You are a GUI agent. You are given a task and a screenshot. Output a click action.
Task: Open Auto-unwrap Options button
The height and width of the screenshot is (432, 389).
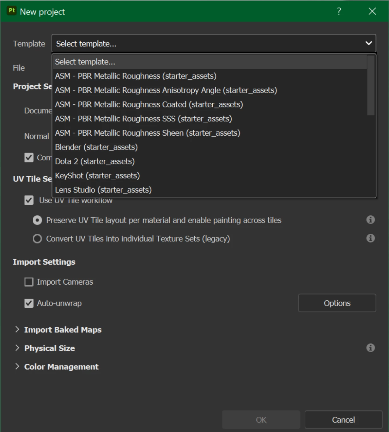pyautogui.click(x=337, y=303)
